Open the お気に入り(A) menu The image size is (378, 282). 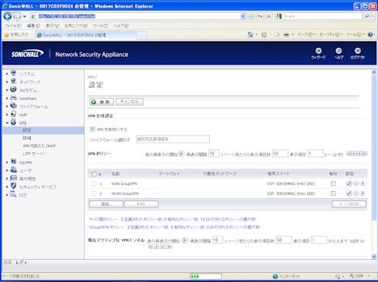click(x=76, y=25)
